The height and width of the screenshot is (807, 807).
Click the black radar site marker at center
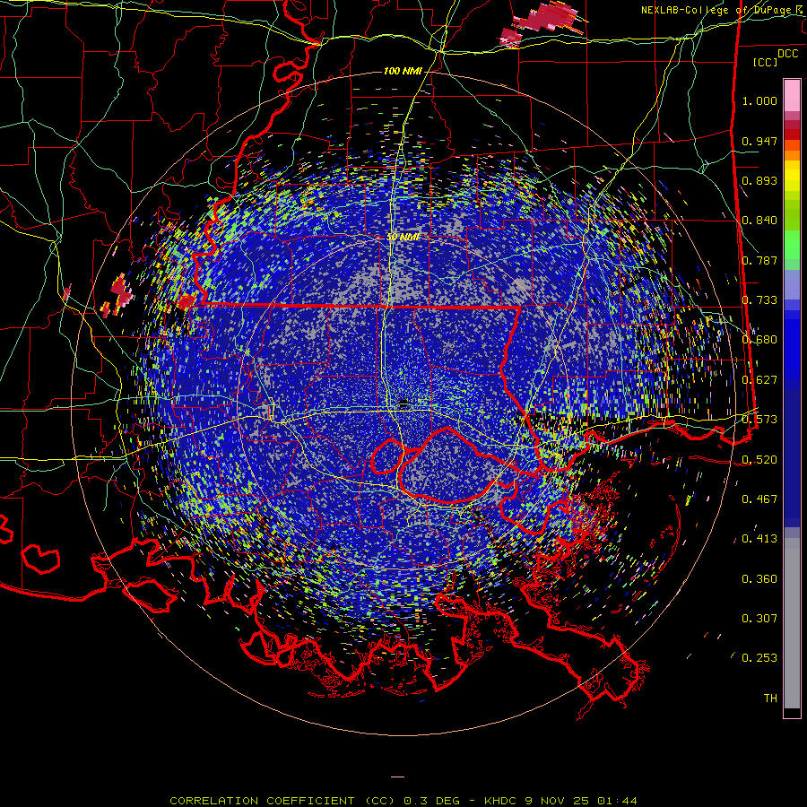[403, 403]
